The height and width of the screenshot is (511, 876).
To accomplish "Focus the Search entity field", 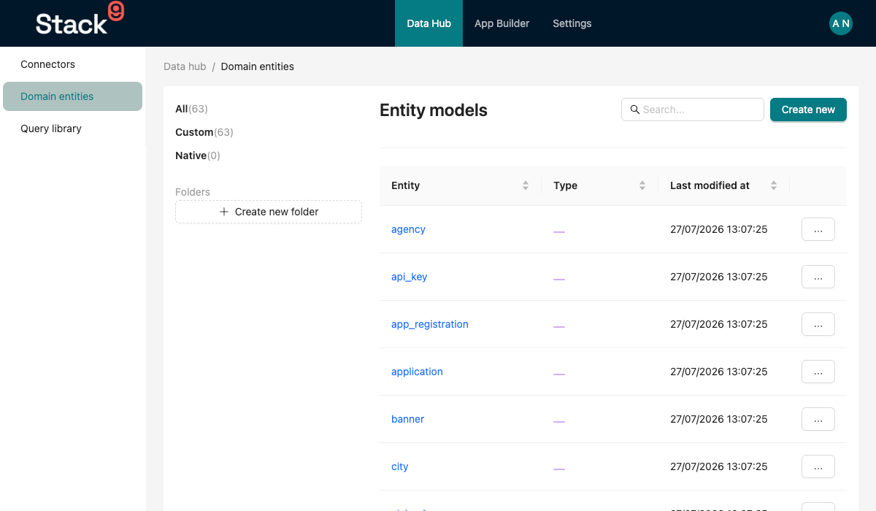I will point(693,109).
